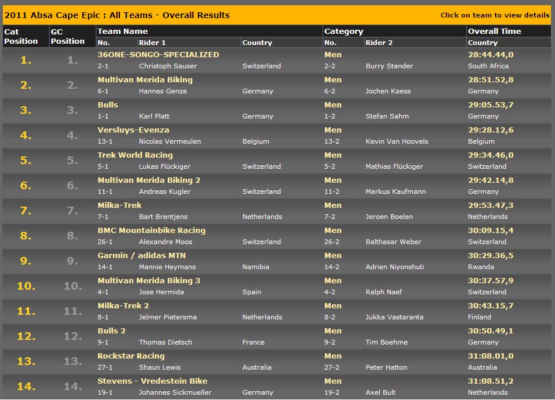Select the Trek World Racing team
This screenshot has height=400, width=555.
pyautogui.click(x=135, y=155)
